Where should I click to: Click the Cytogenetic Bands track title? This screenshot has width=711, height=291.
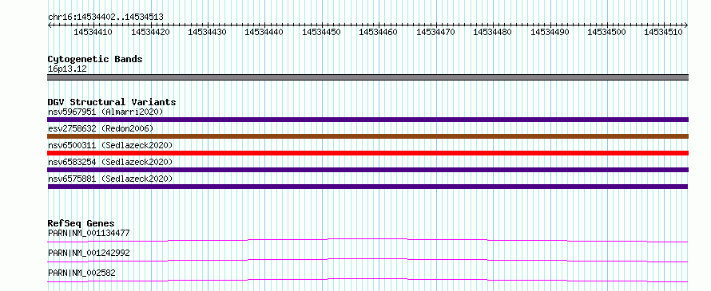coord(95,59)
